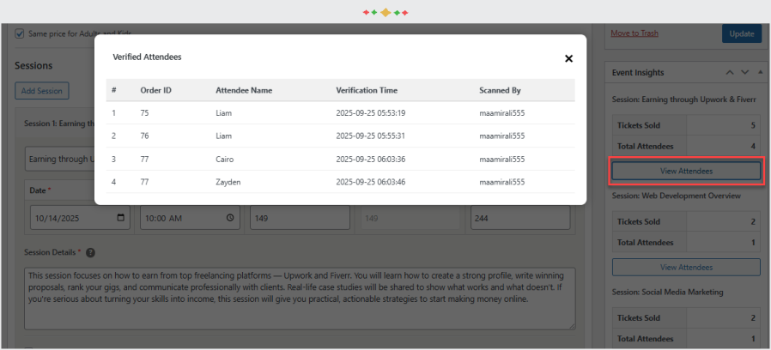Select Order ID 76 cell

144,136
